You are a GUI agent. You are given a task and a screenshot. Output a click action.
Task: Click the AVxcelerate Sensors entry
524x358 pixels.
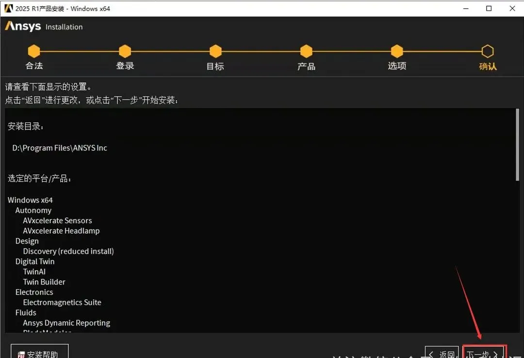(57, 221)
